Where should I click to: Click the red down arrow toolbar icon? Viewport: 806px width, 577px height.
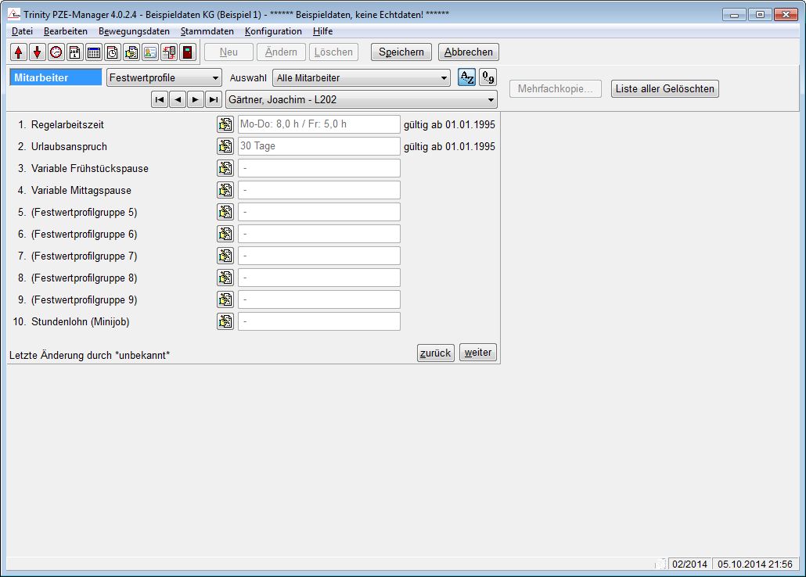coord(38,52)
